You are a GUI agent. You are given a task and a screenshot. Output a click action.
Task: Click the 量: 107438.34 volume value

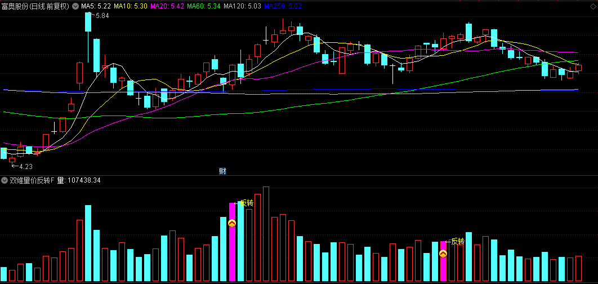pyautogui.click(x=79, y=180)
